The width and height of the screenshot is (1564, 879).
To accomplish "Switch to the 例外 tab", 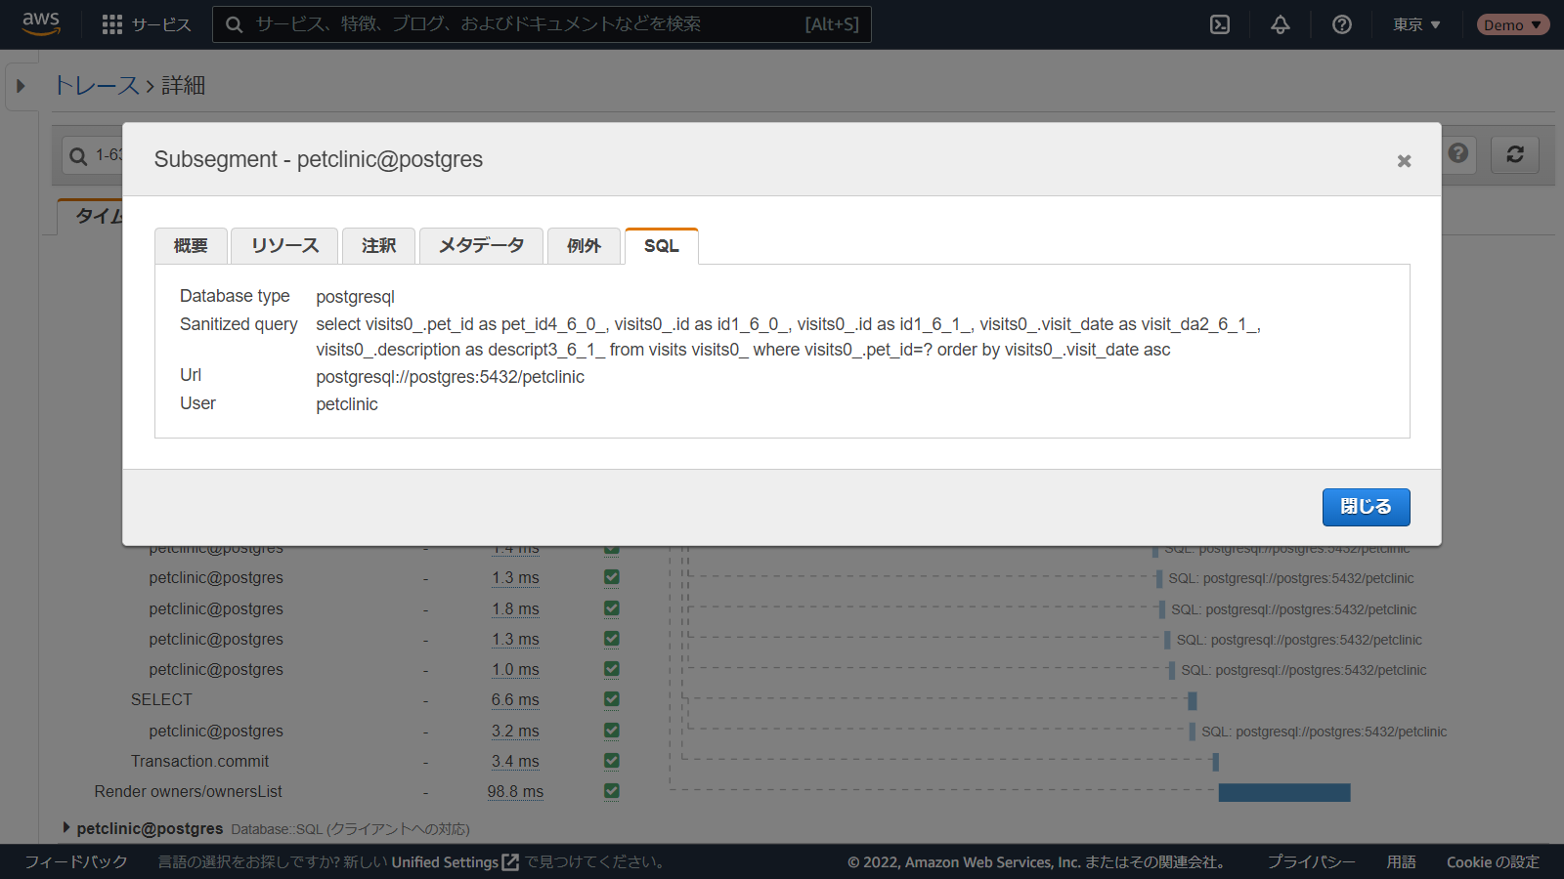I will [584, 246].
